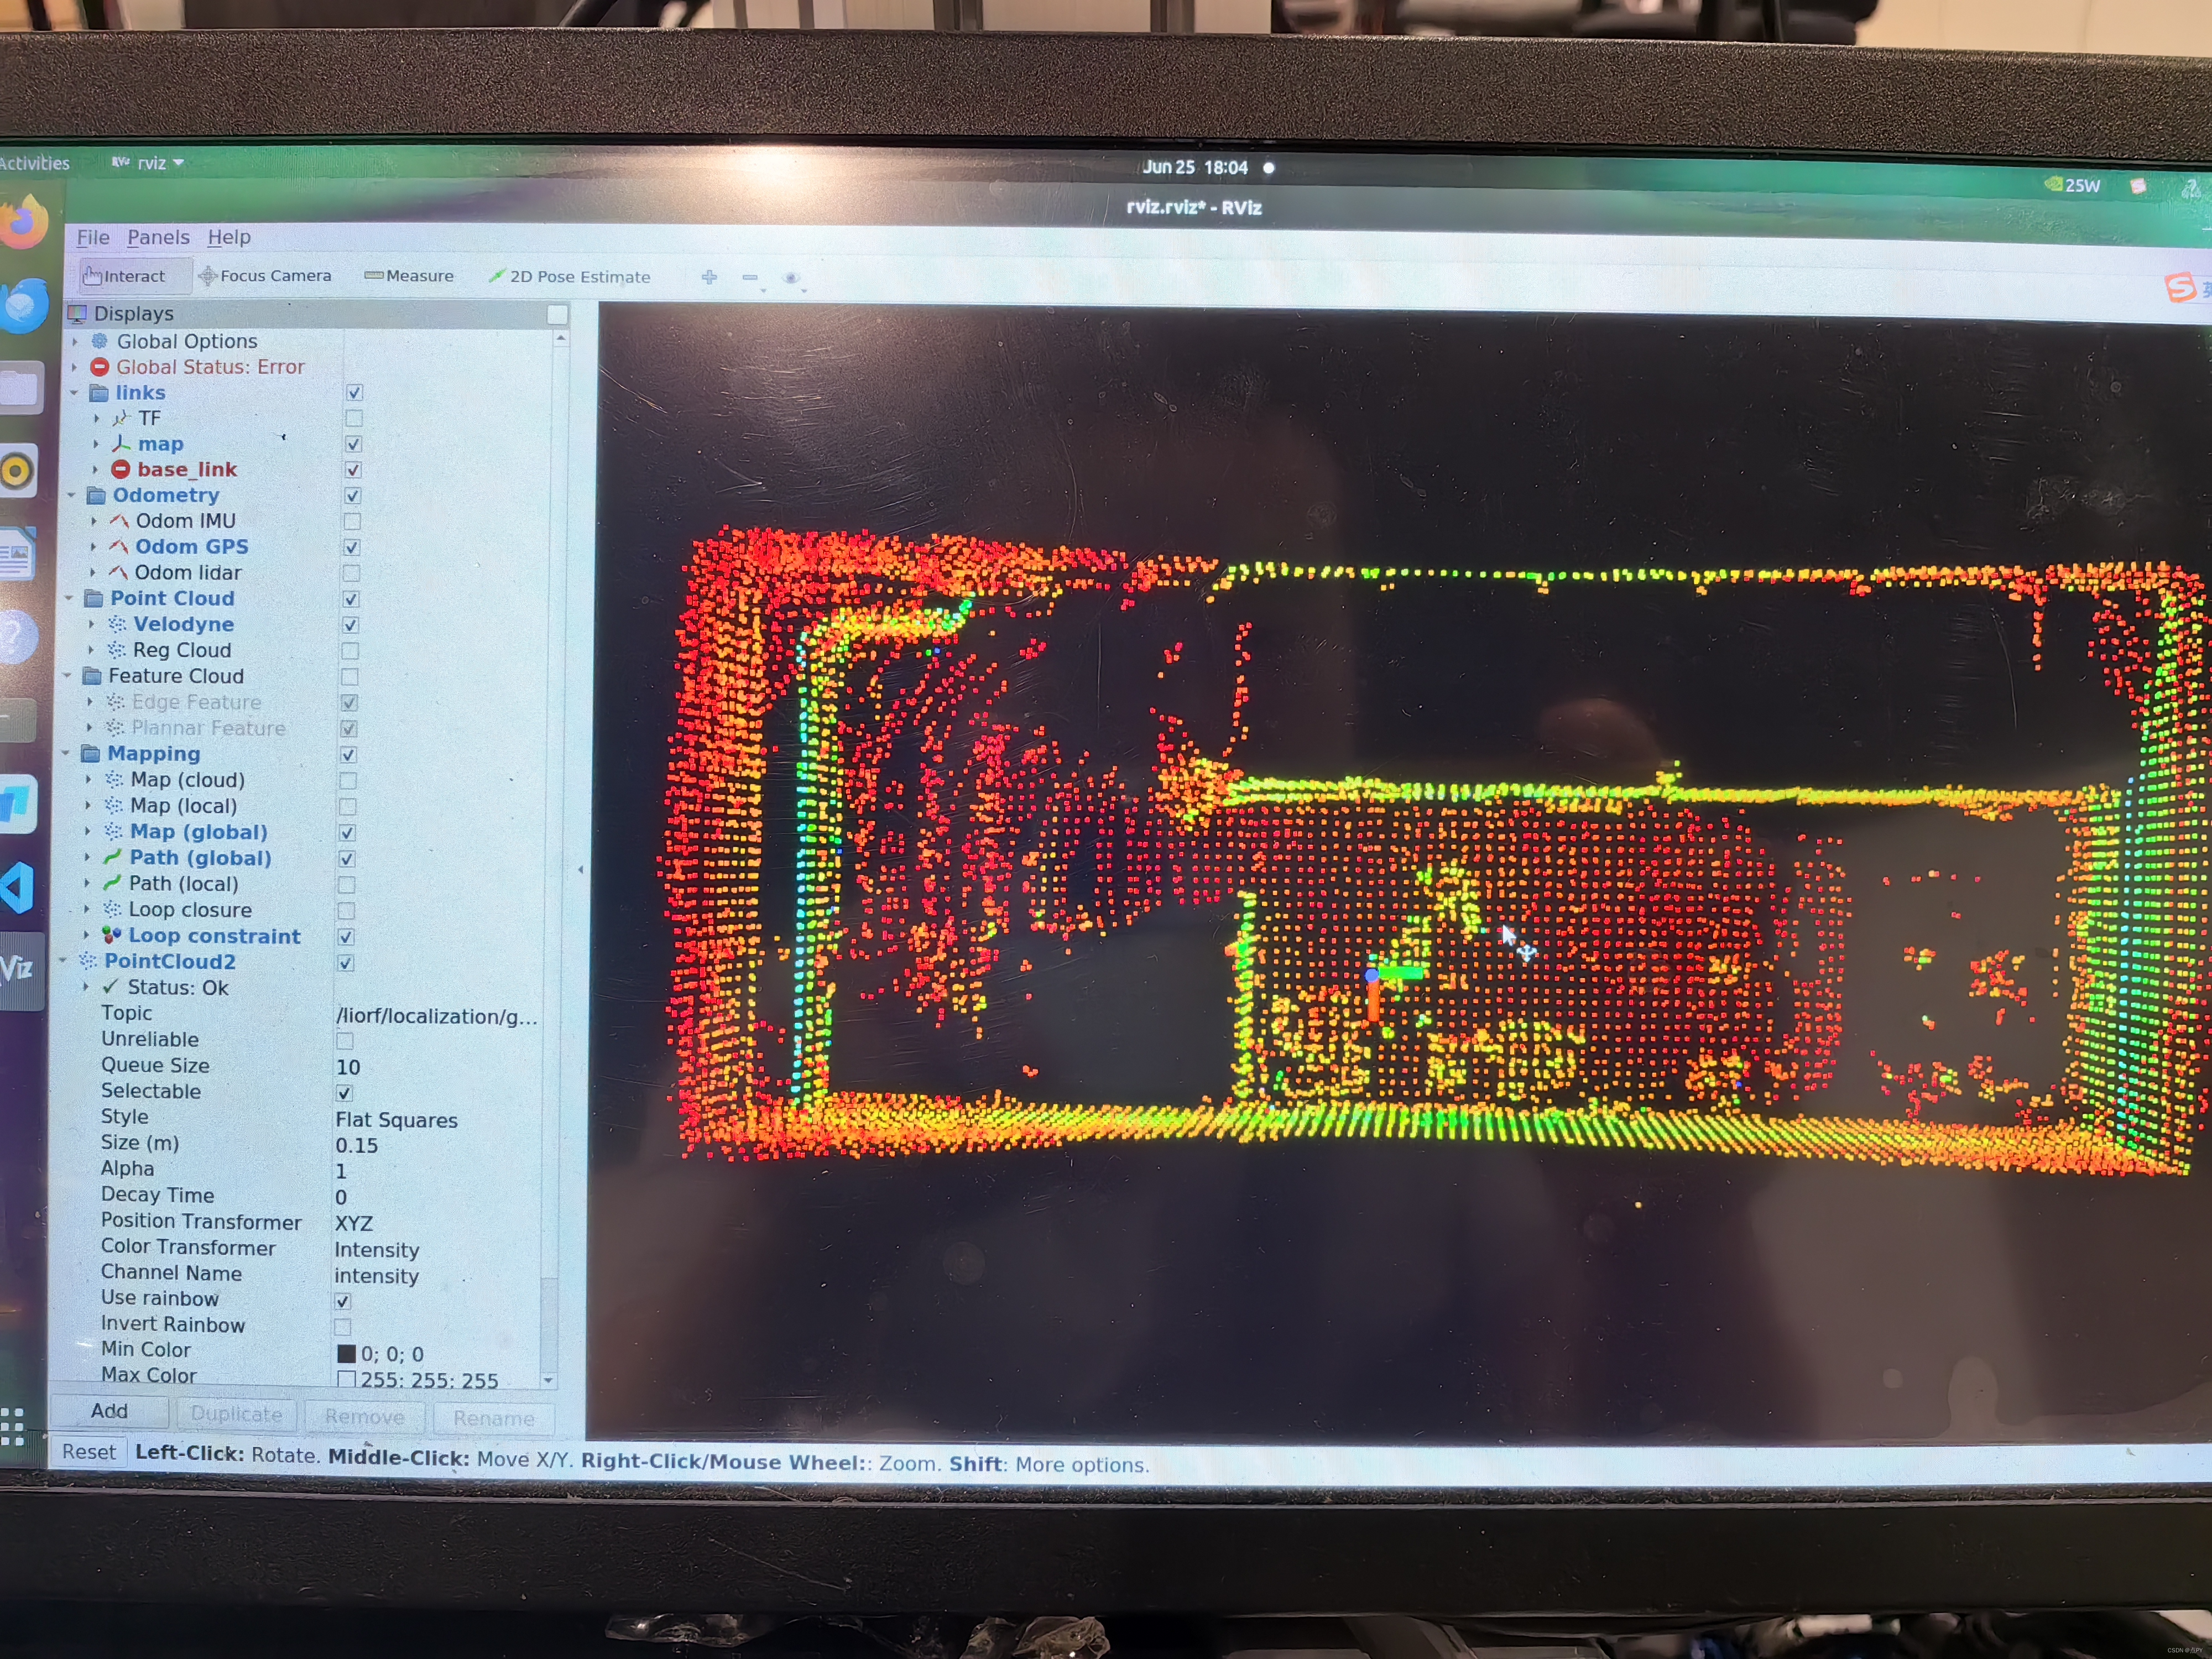Image resolution: width=2212 pixels, height=1659 pixels.
Task: Click the Path (global) green path icon
Action: [113, 857]
